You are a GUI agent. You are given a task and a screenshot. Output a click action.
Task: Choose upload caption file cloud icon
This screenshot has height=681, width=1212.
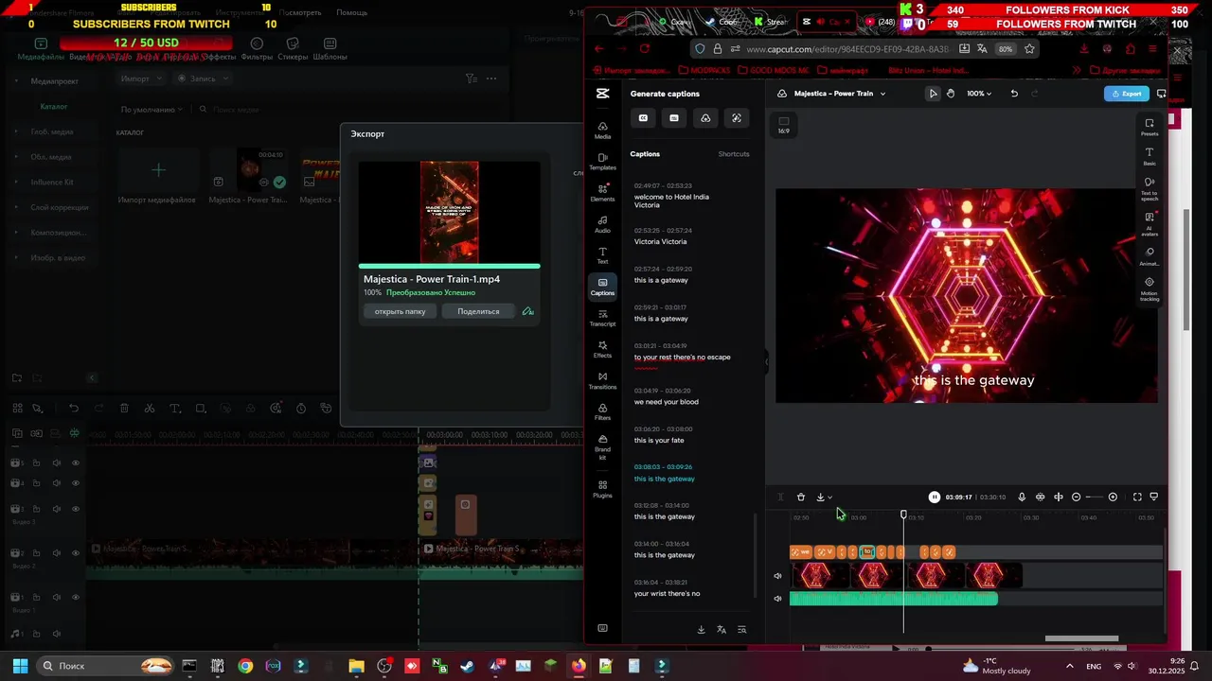tap(705, 118)
